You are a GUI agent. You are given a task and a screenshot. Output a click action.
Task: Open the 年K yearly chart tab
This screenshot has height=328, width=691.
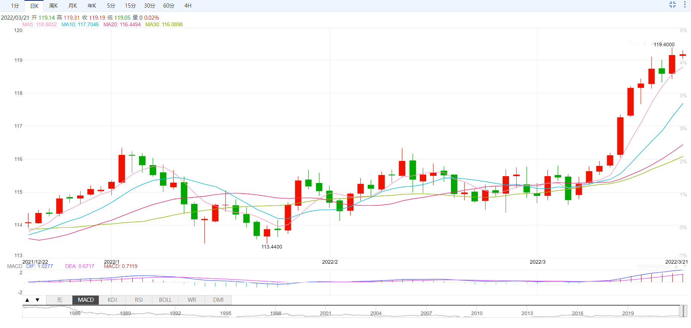(x=92, y=6)
